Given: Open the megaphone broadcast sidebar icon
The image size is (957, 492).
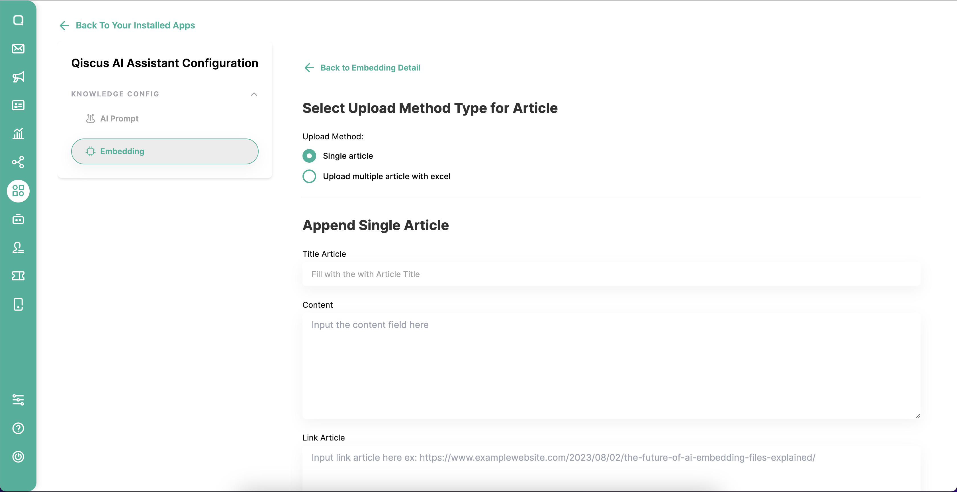Looking at the screenshot, I should [18, 77].
